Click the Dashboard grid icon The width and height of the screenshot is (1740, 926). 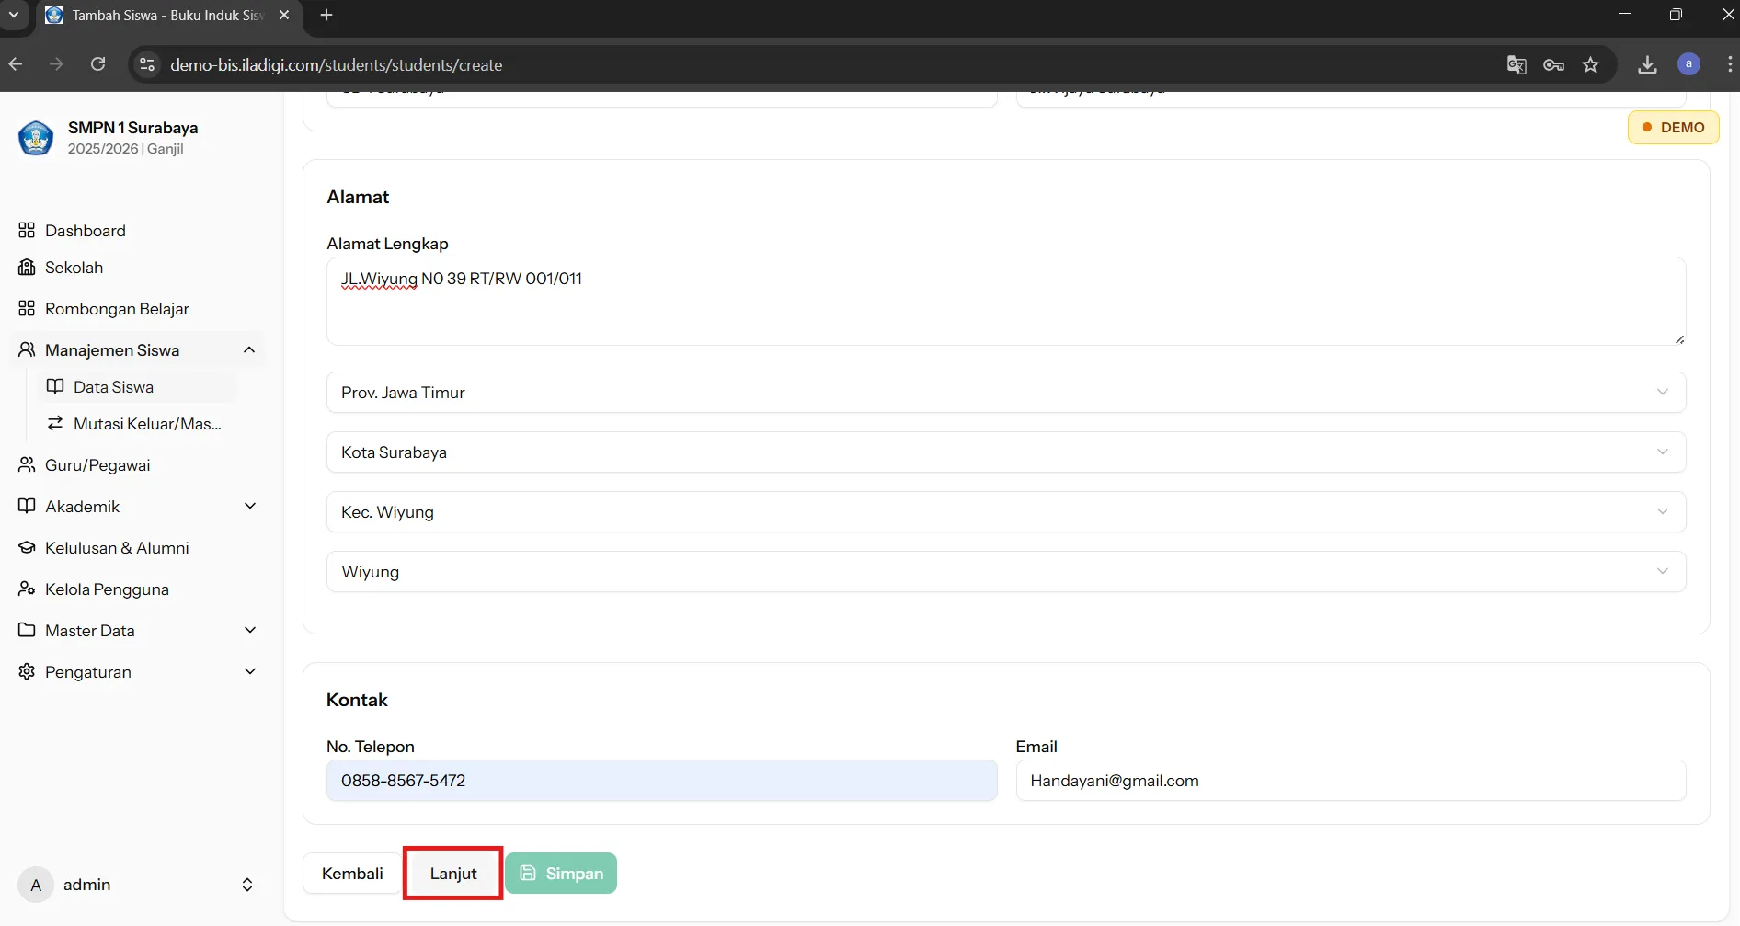coord(27,230)
